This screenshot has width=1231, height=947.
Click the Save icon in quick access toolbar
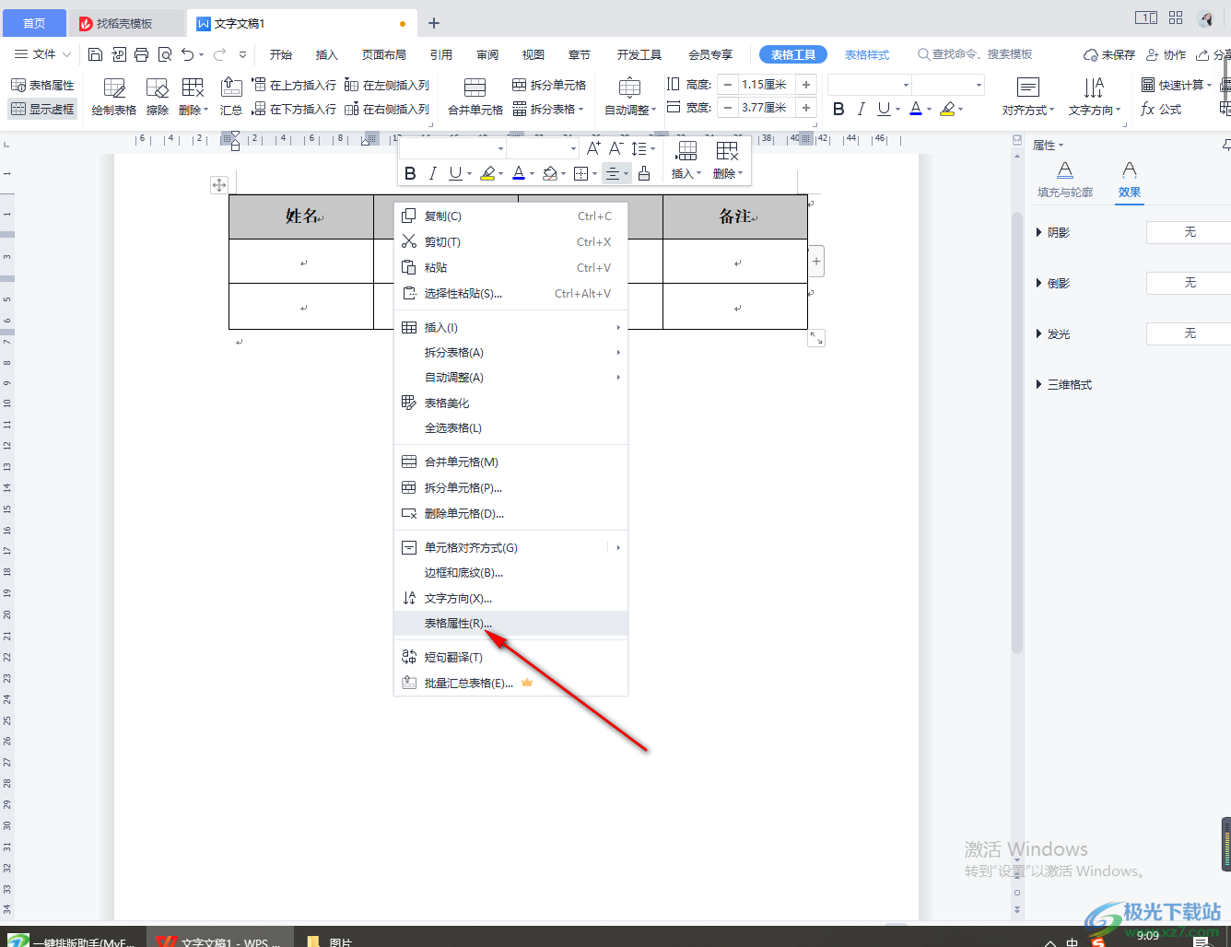coord(95,54)
